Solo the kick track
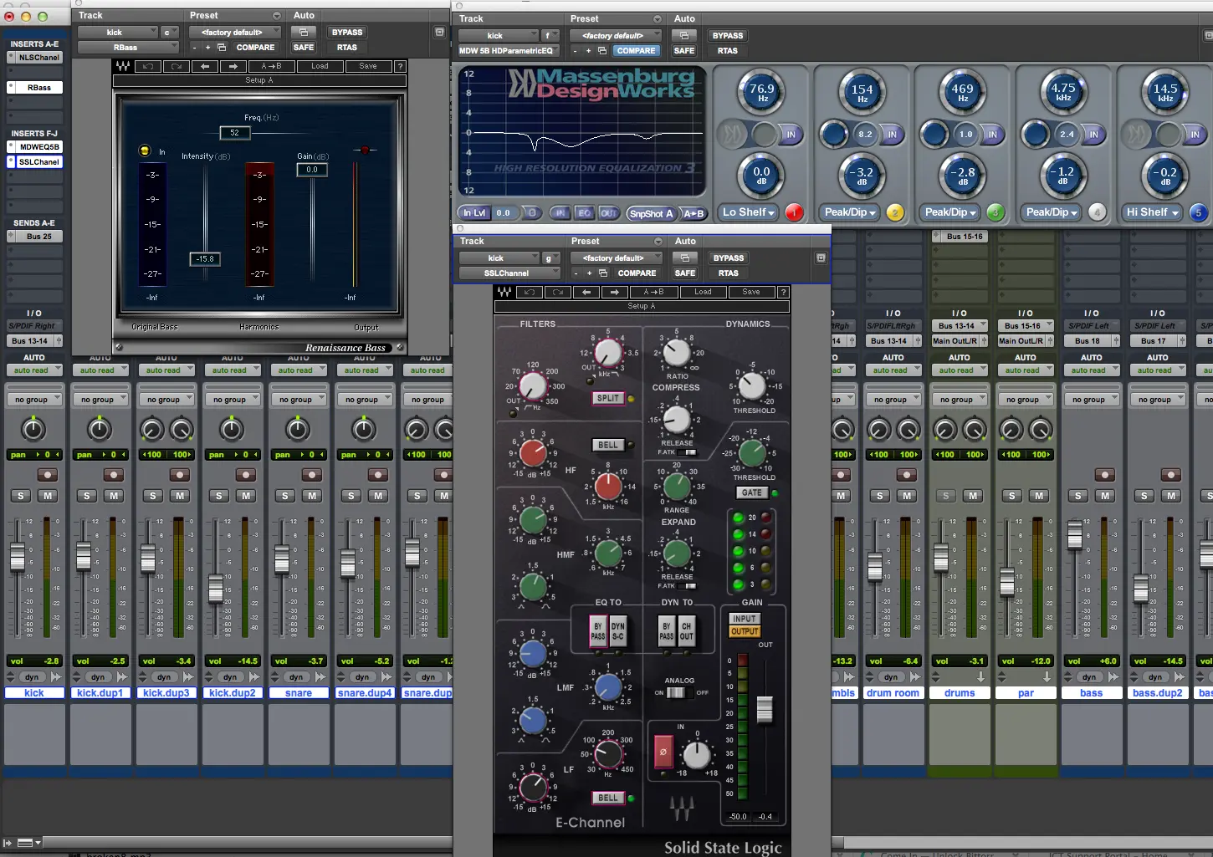The image size is (1213, 857). 21,496
